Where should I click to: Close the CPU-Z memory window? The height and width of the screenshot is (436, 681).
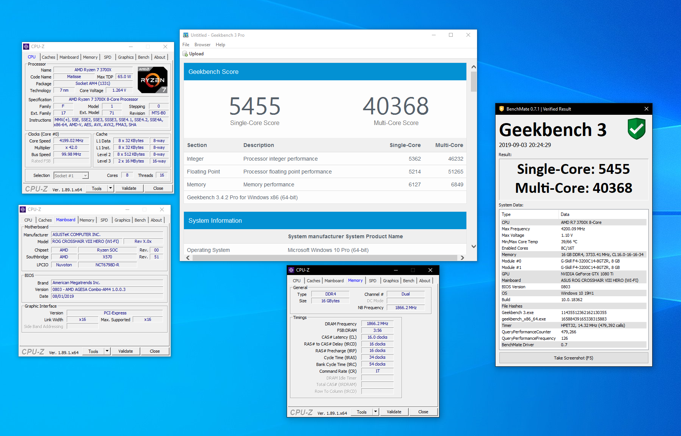(430, 270)
